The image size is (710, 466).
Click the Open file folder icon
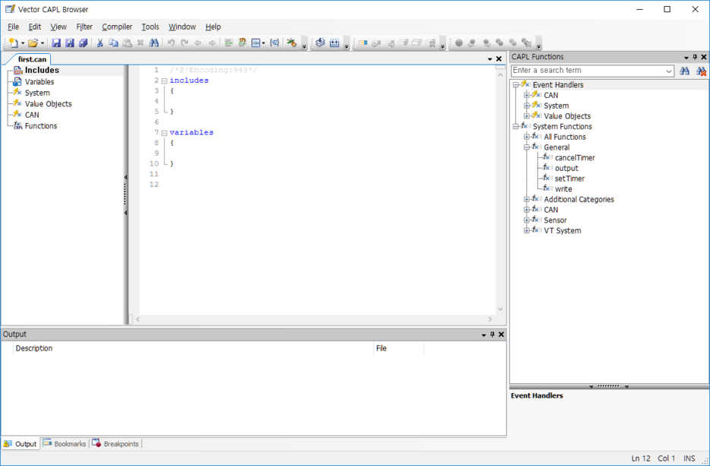[x=33, y=43]
